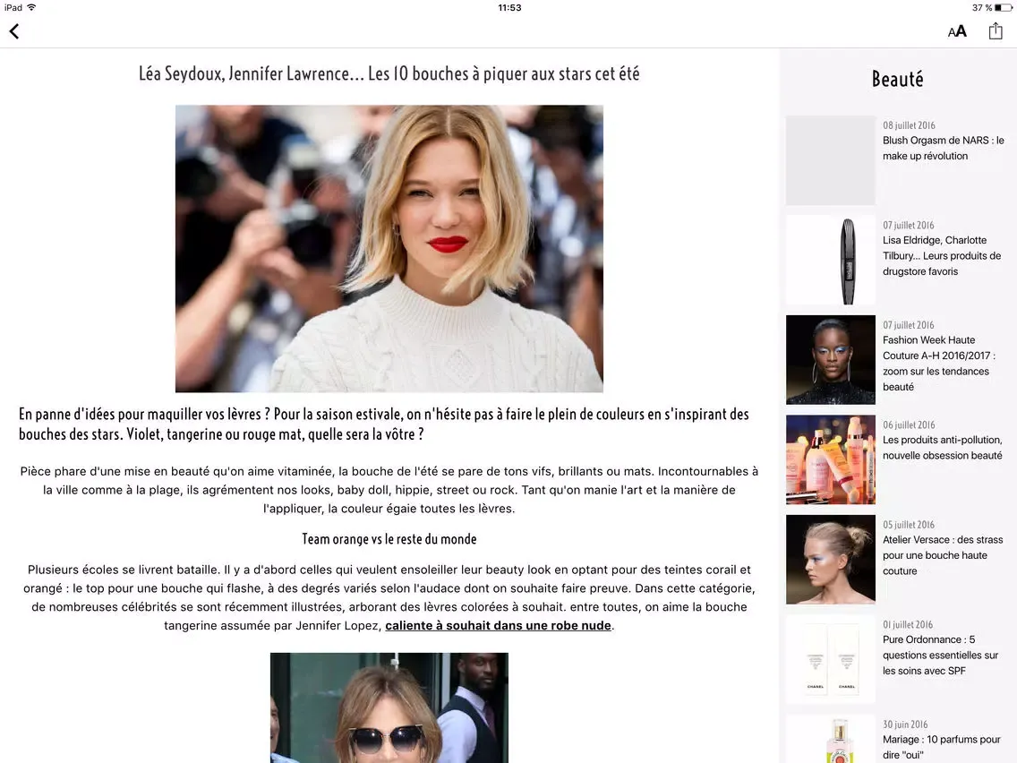Open "Atelier Versace : des strass" article
The height and width of the screenshot is (763, 1017).
[x=943, y=555]
